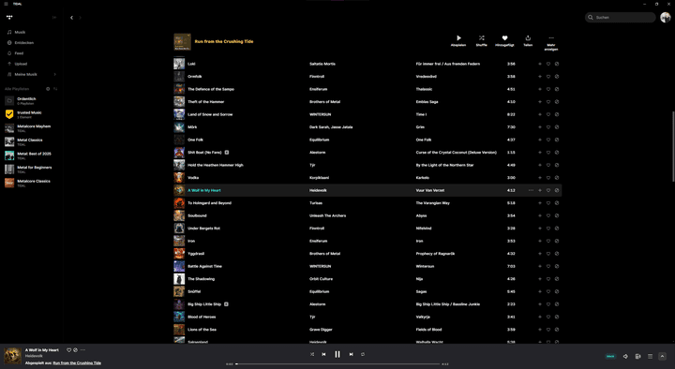Click the Shuffle icon in the playlist header
Viewport: 675px width, 369px height.
(x=481, y=38)
